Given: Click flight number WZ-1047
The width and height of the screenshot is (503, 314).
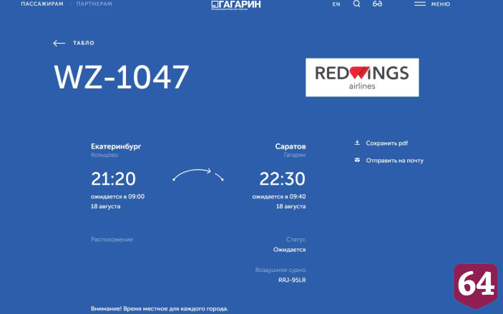Looking at the screenshot, I should (x=122, y=77).
